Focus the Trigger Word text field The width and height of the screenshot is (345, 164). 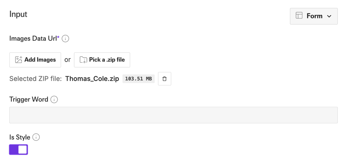[x=173, y=115]
